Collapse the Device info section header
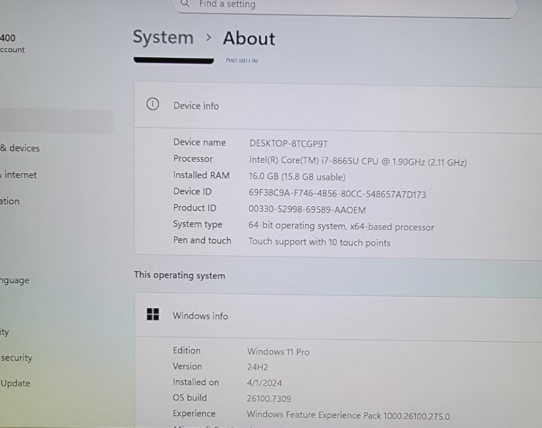 338,106
